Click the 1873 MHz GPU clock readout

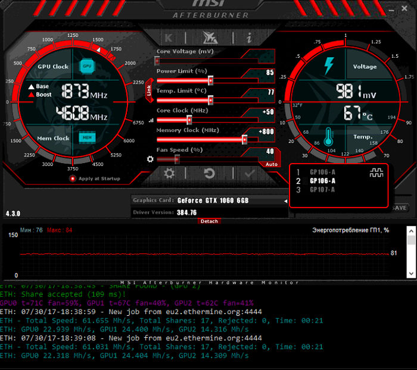point(85,92)
